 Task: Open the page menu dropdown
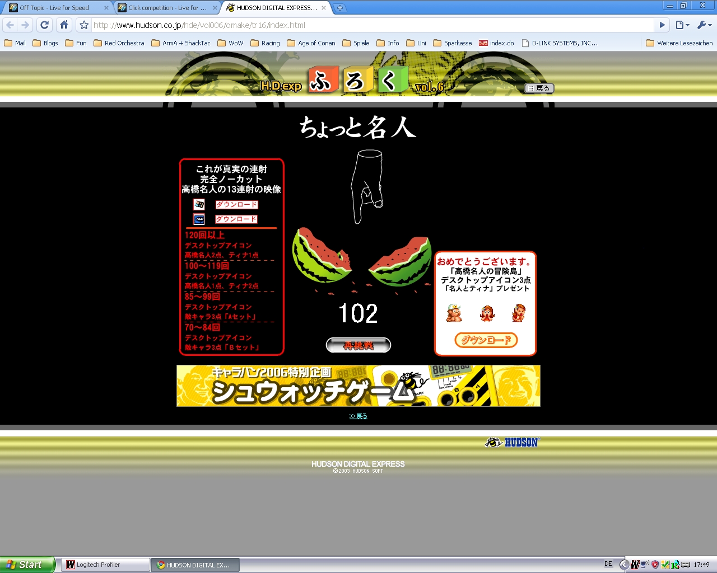click(x=682, y=25)
